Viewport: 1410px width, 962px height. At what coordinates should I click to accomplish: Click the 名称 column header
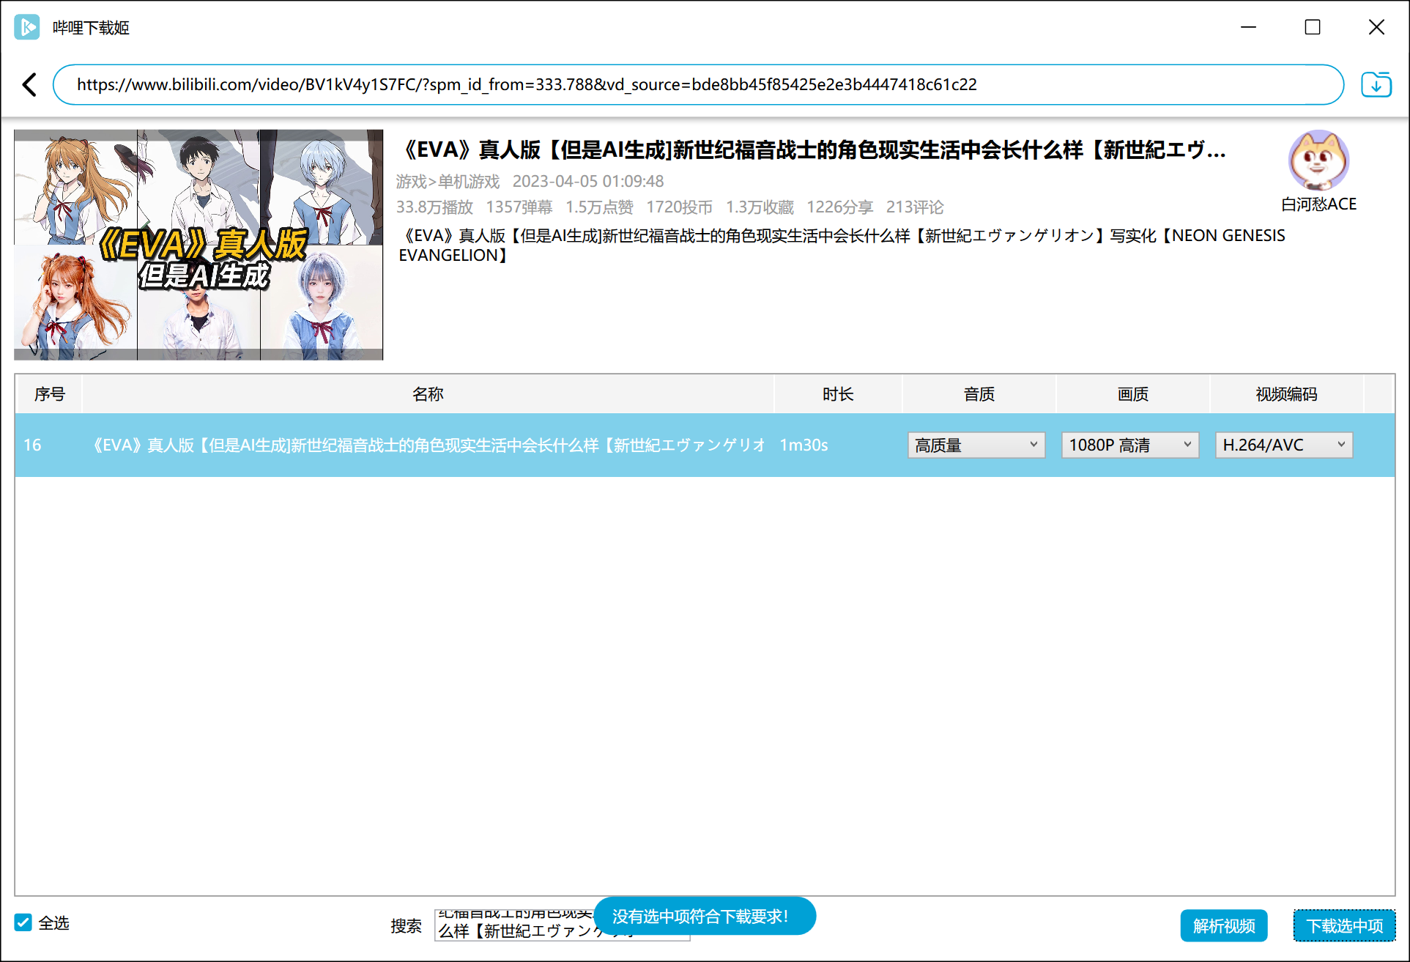point(428,394)
